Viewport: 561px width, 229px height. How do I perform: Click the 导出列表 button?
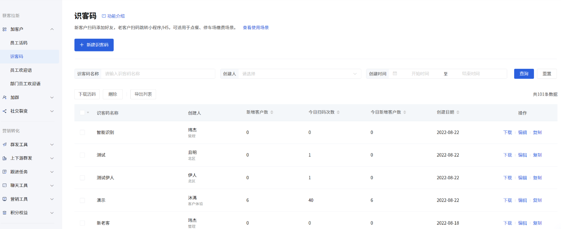(x=143, y=94)
